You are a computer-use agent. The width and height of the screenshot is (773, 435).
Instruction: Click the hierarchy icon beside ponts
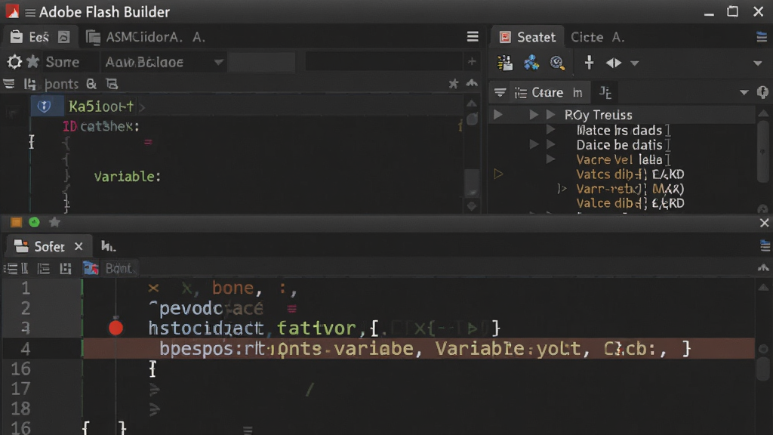29,85
